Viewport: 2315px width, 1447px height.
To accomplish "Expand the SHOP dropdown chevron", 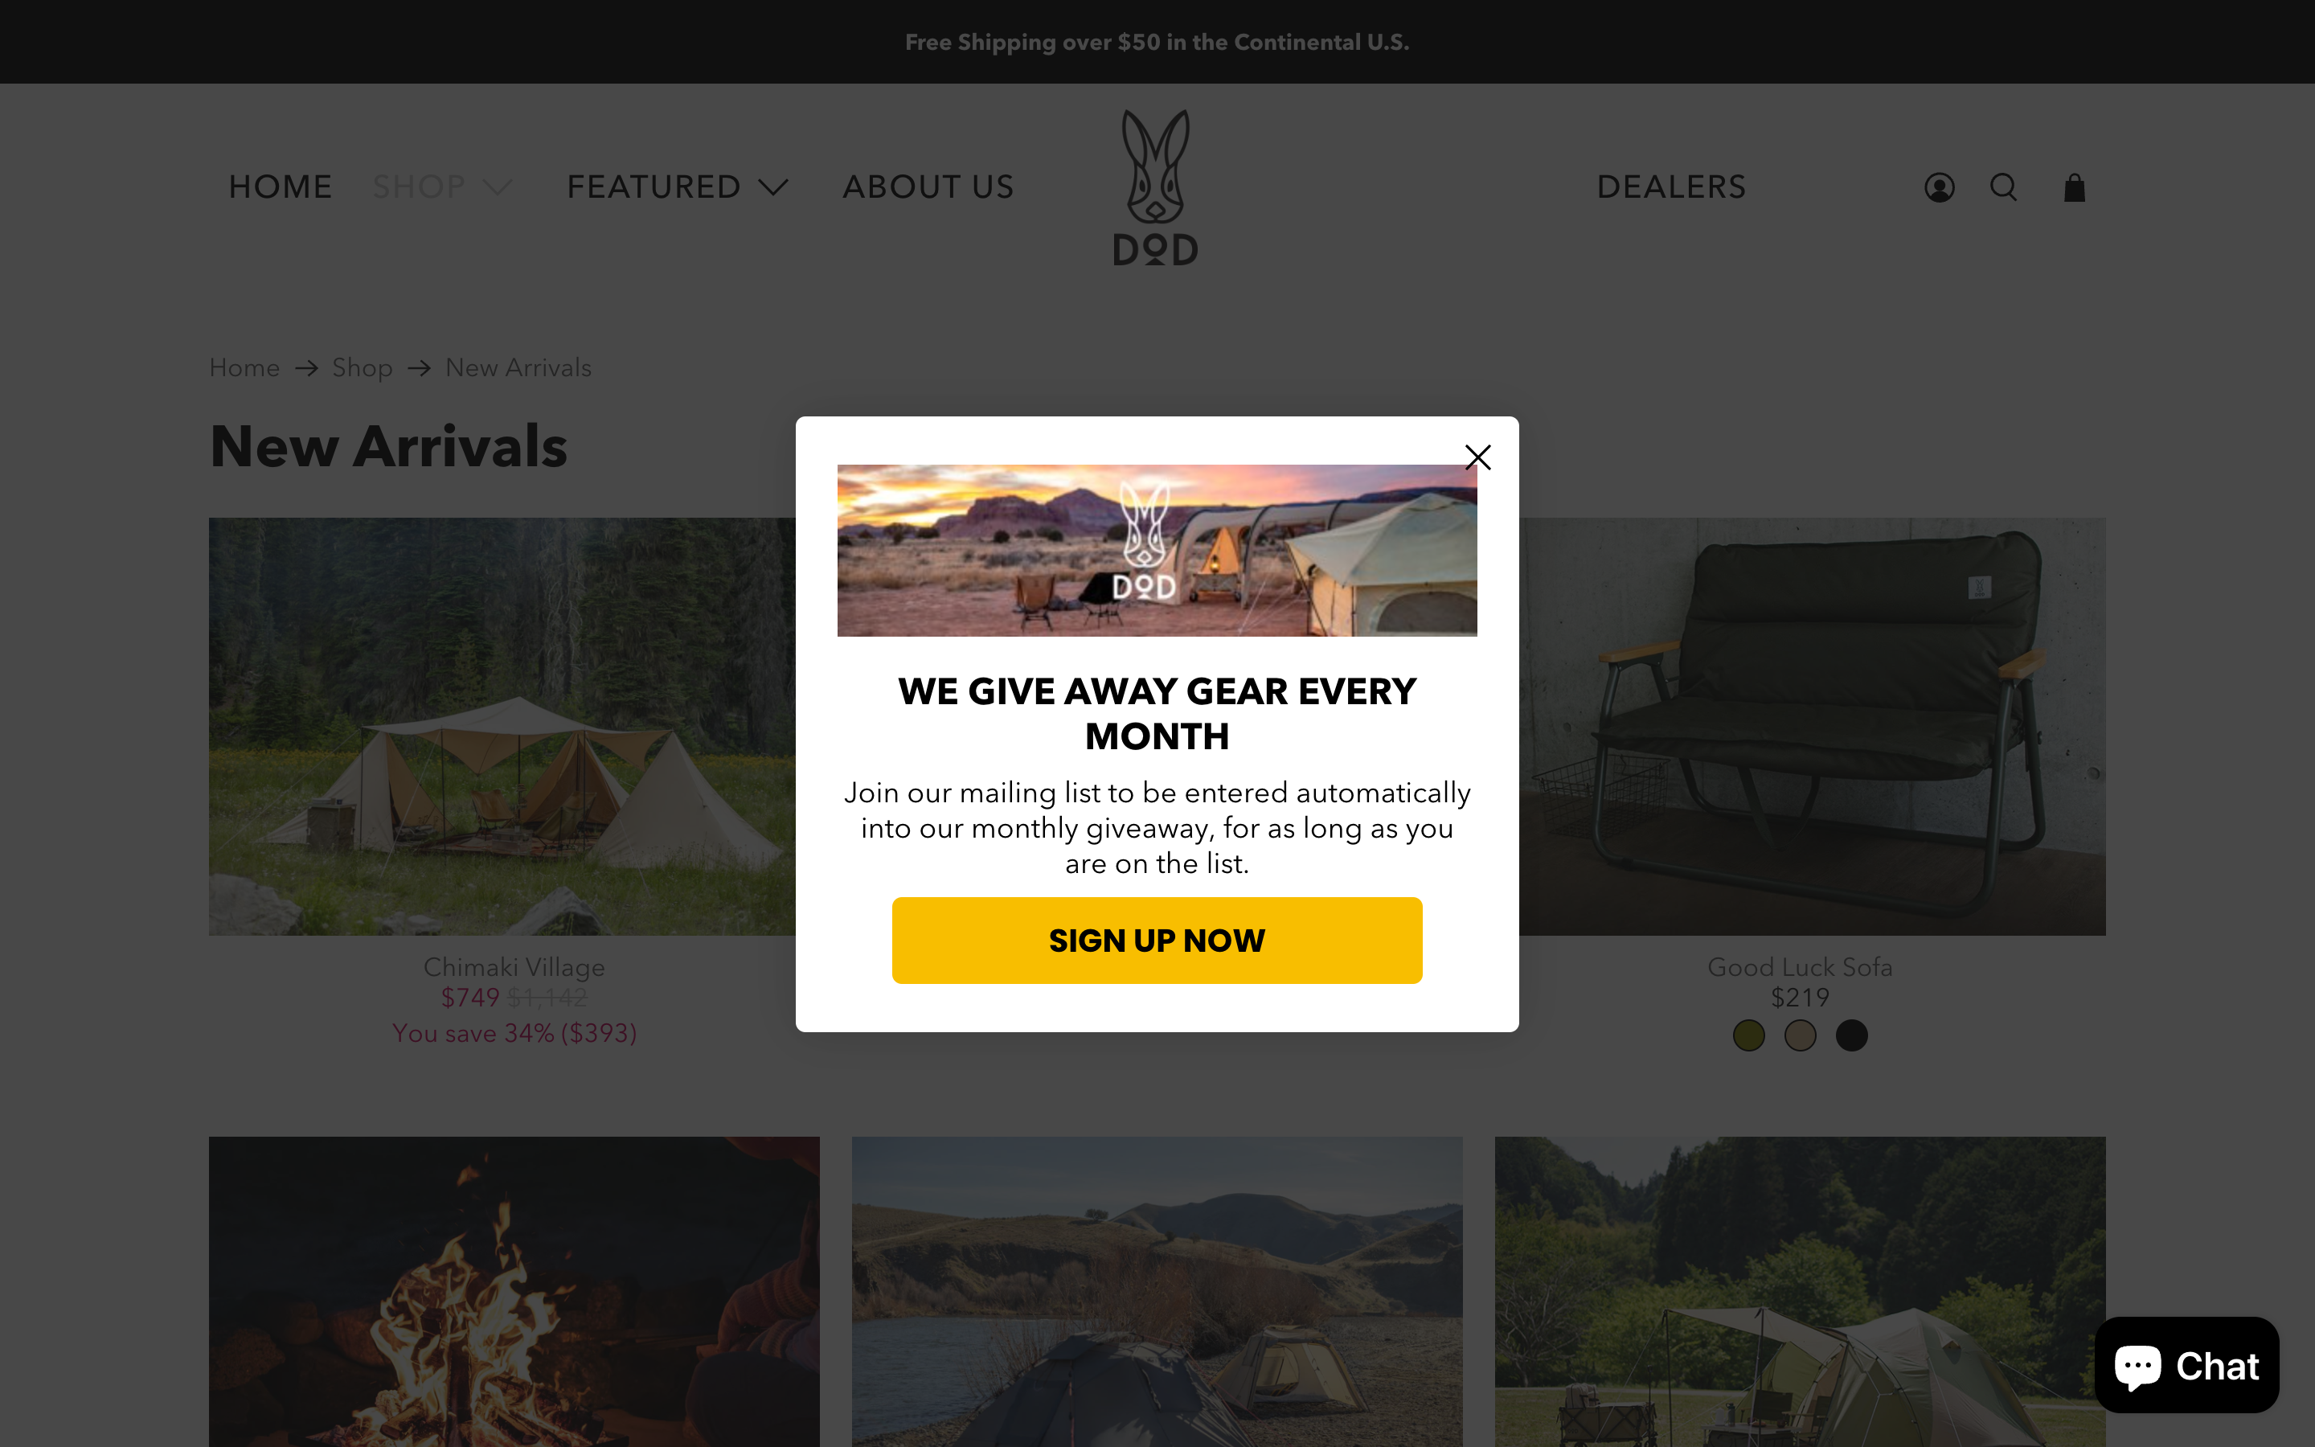I will (498, 187).
